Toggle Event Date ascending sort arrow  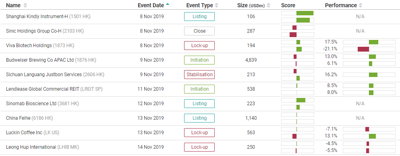click(x=167, y=4)
